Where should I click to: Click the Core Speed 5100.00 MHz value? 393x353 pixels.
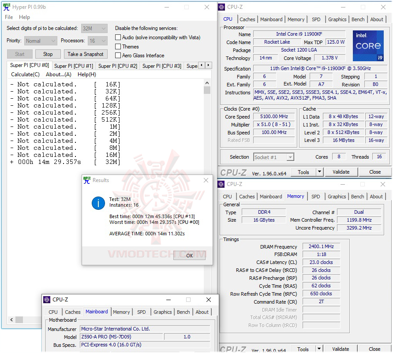(274, 116)
